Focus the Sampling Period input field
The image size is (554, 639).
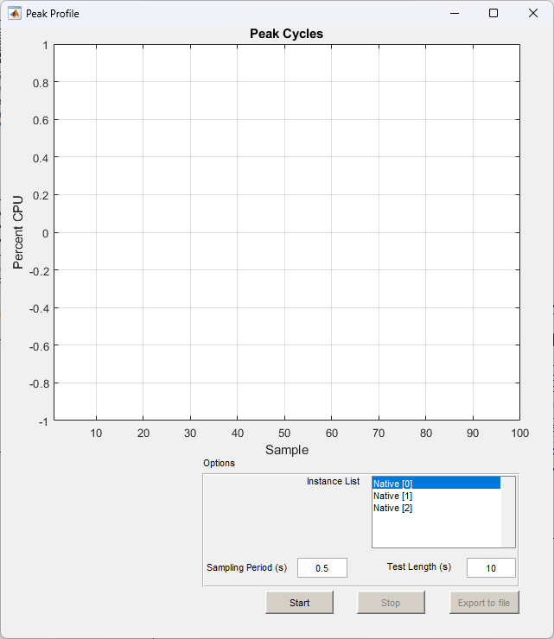coord(322,568)
